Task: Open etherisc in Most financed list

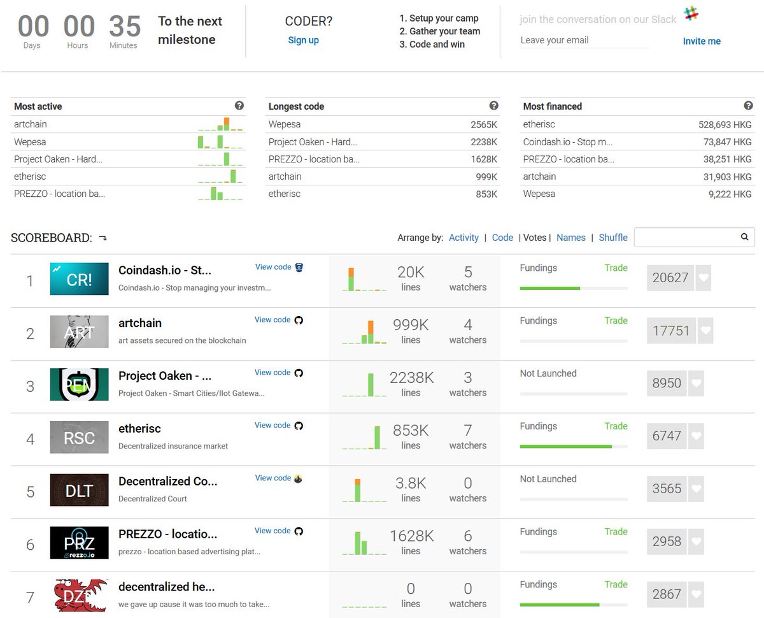Action: point(539,124)
